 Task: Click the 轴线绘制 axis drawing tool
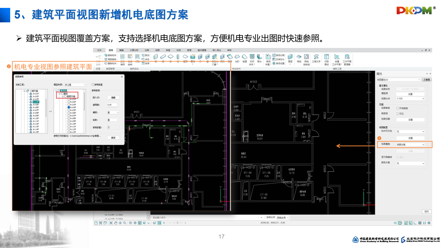130,59
